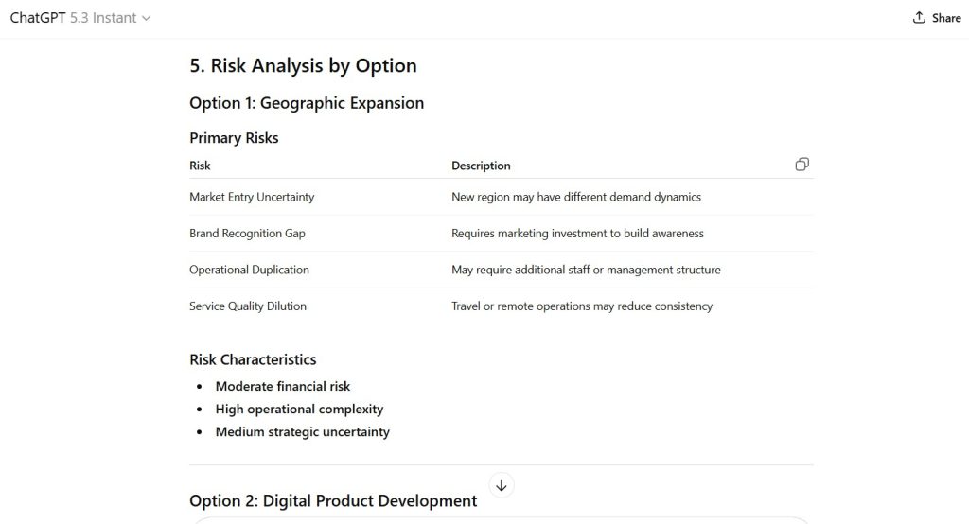Copy the Primary Risks table
The height and width of the screenshot is (524, 969).
(802, 165)
